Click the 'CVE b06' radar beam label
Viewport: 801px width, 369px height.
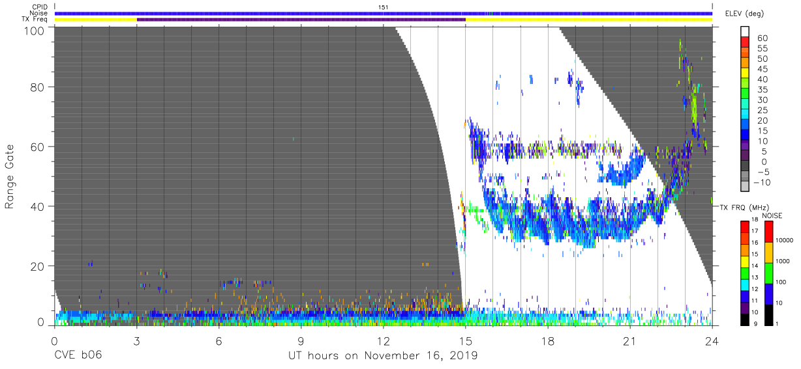(77, 356)
